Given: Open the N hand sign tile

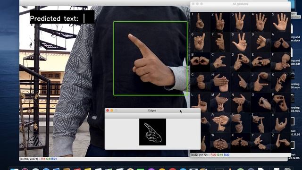Looking at the screenshot, I should [x=240, y=102].
